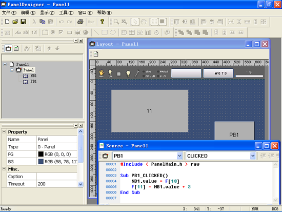The image size is (282, 212).
Task: Undo with the curved arrow icon
Action: pos(62,22)
